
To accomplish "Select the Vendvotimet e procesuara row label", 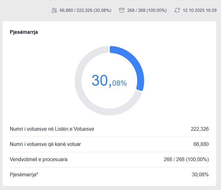I will coord(39,159).
